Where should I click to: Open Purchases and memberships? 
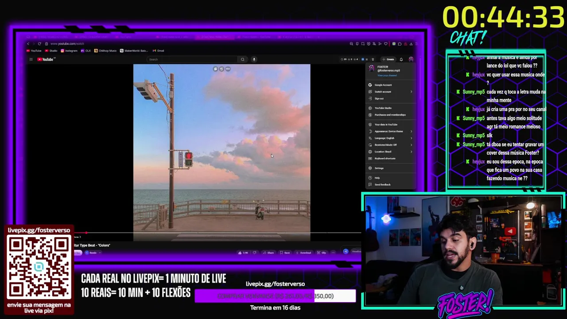pyautogui.click(x=390, y=115)
